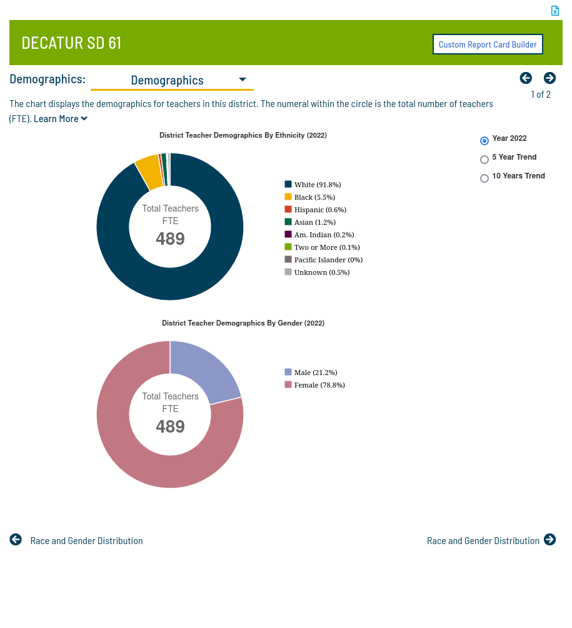Click left Race and Gender Distribution link
572x628 pixels.
point(86,541)
